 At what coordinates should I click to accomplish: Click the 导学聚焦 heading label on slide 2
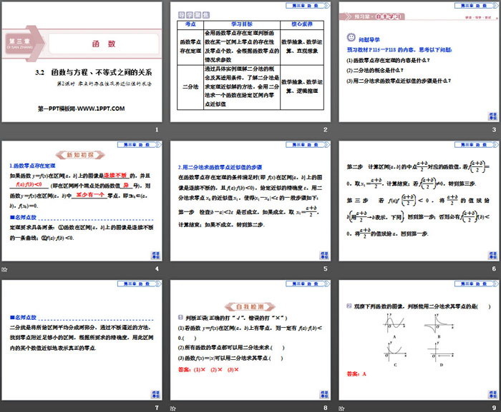click(x=189, y=14)
